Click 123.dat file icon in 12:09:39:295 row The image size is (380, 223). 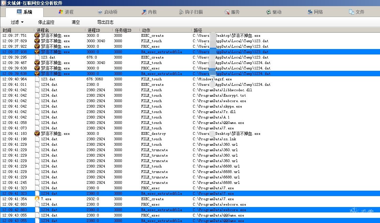tap(37, 57)
